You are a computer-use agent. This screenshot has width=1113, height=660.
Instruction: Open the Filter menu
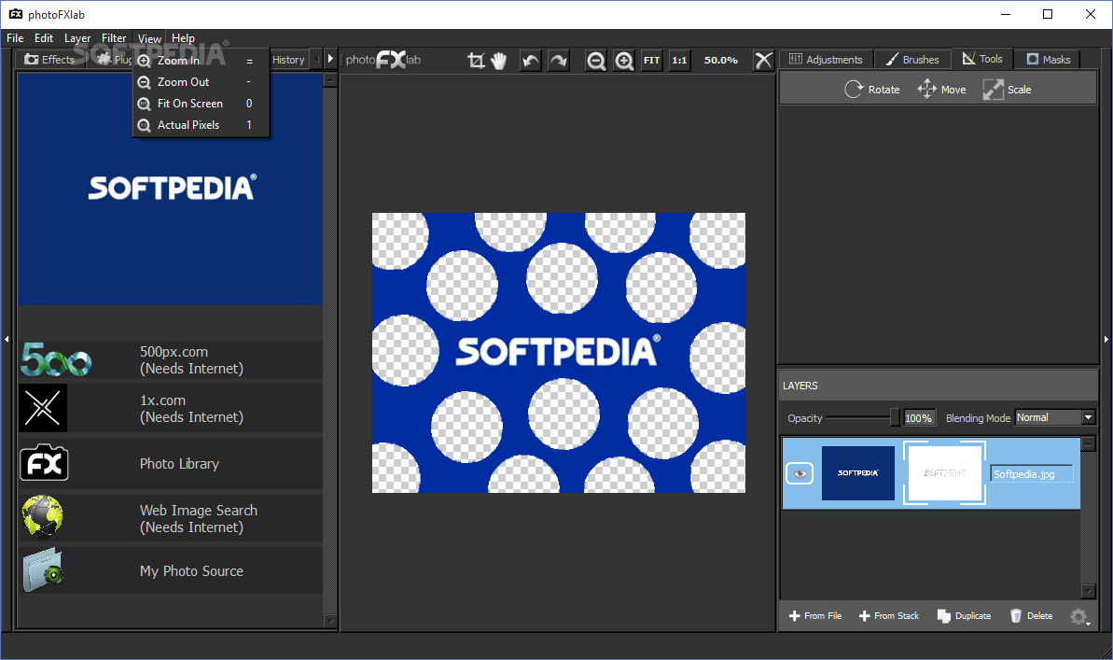[114, 38]
